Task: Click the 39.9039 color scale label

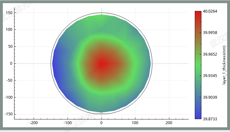Action: click(x=210, y=97)
